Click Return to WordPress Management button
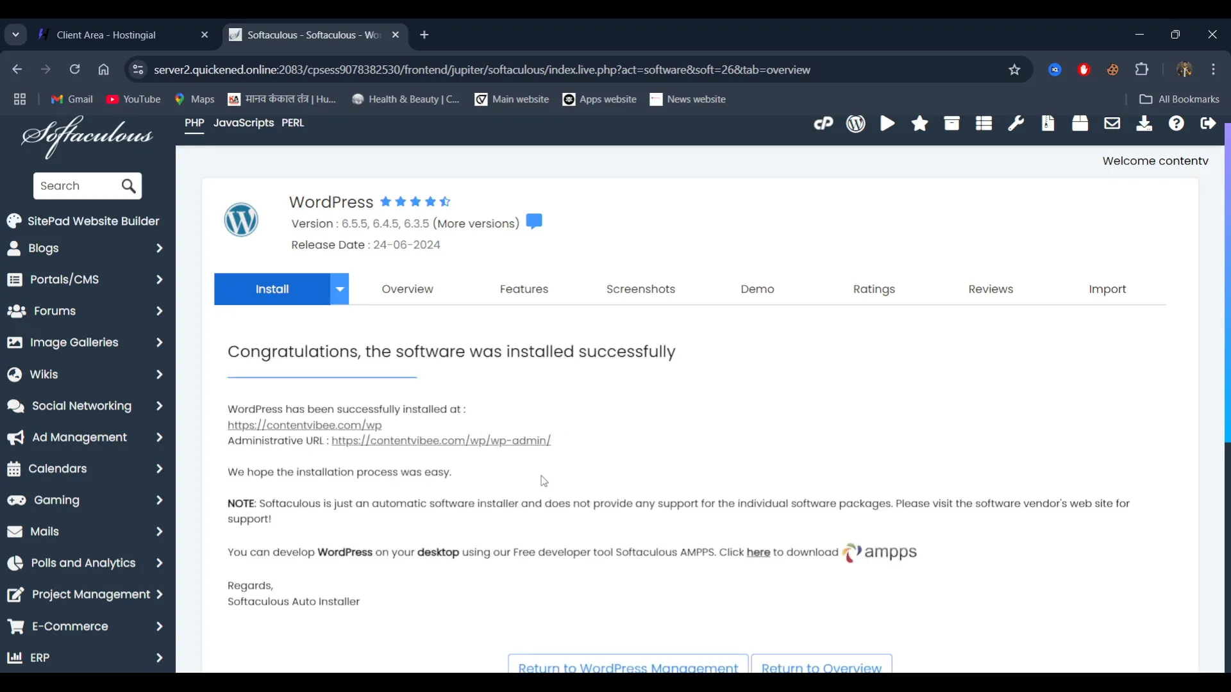 pos(628,664)
